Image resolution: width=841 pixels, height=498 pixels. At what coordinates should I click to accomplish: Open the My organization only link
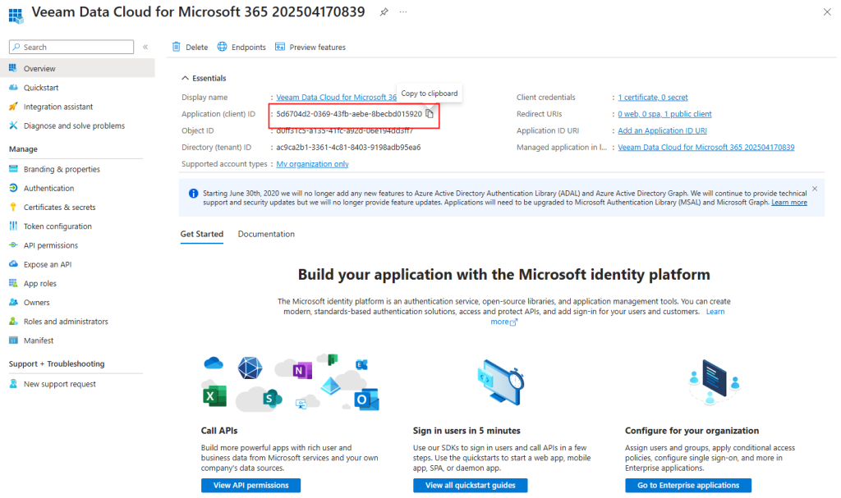pyautogui.click(x=312, y=164)
